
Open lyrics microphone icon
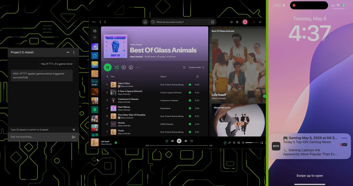(229, 143)
